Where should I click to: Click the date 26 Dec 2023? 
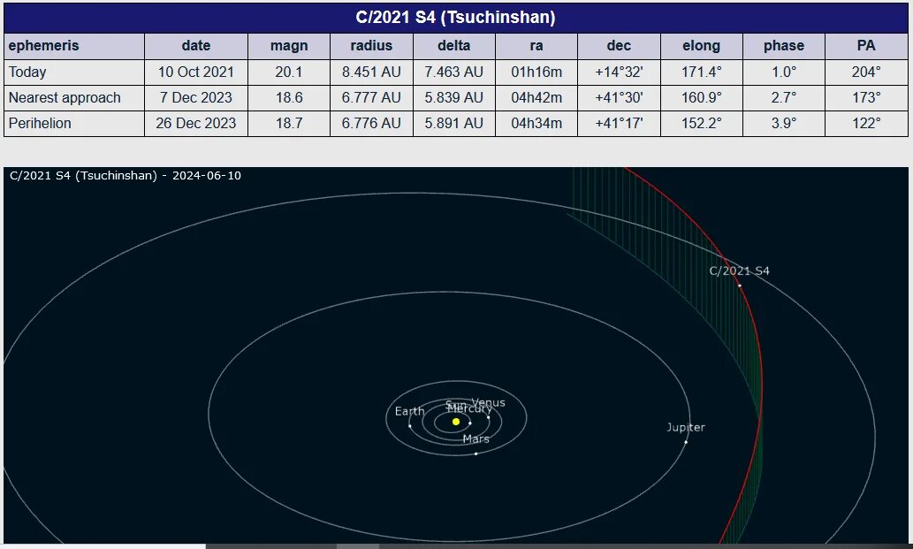(195, 123)
